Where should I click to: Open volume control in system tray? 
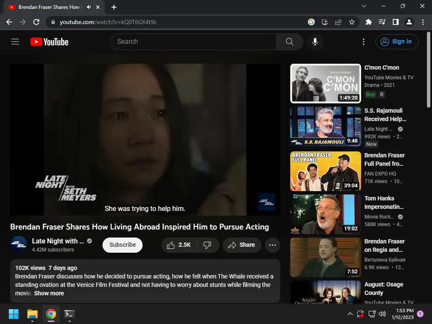coord(382,313)
